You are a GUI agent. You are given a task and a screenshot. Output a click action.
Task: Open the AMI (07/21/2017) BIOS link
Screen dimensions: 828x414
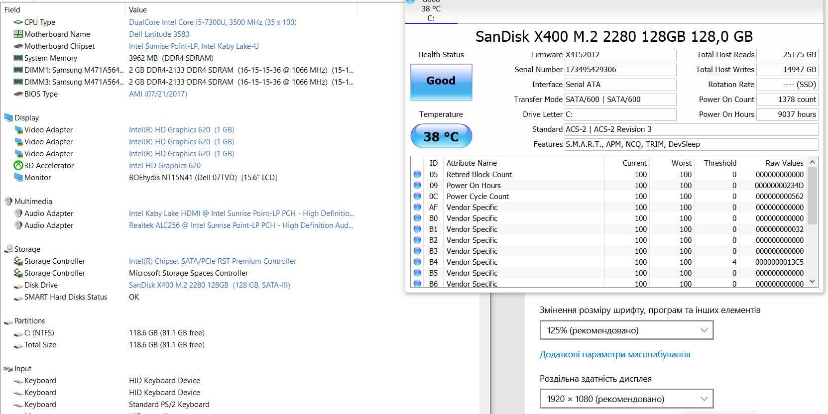pos(158,94)
